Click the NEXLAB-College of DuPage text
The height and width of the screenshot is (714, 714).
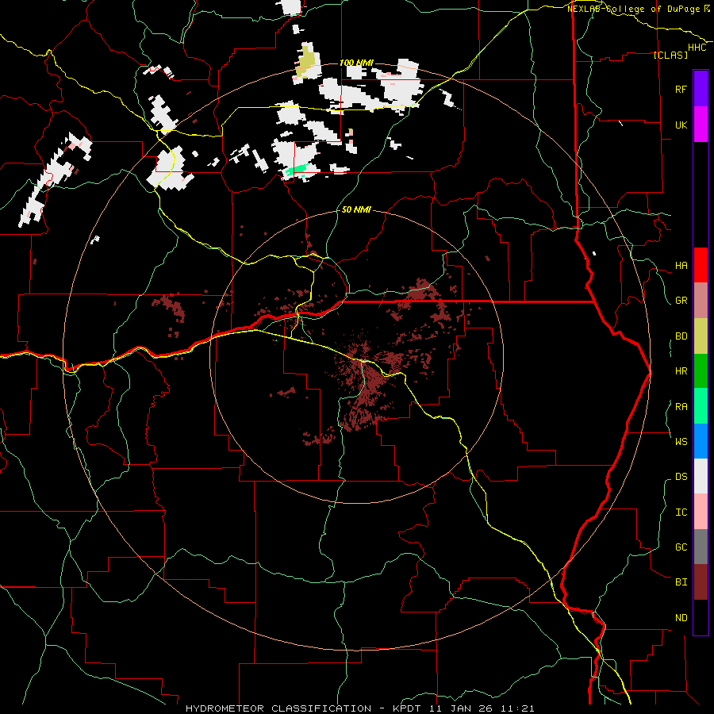pyautogui.click(x=635, y=9)
